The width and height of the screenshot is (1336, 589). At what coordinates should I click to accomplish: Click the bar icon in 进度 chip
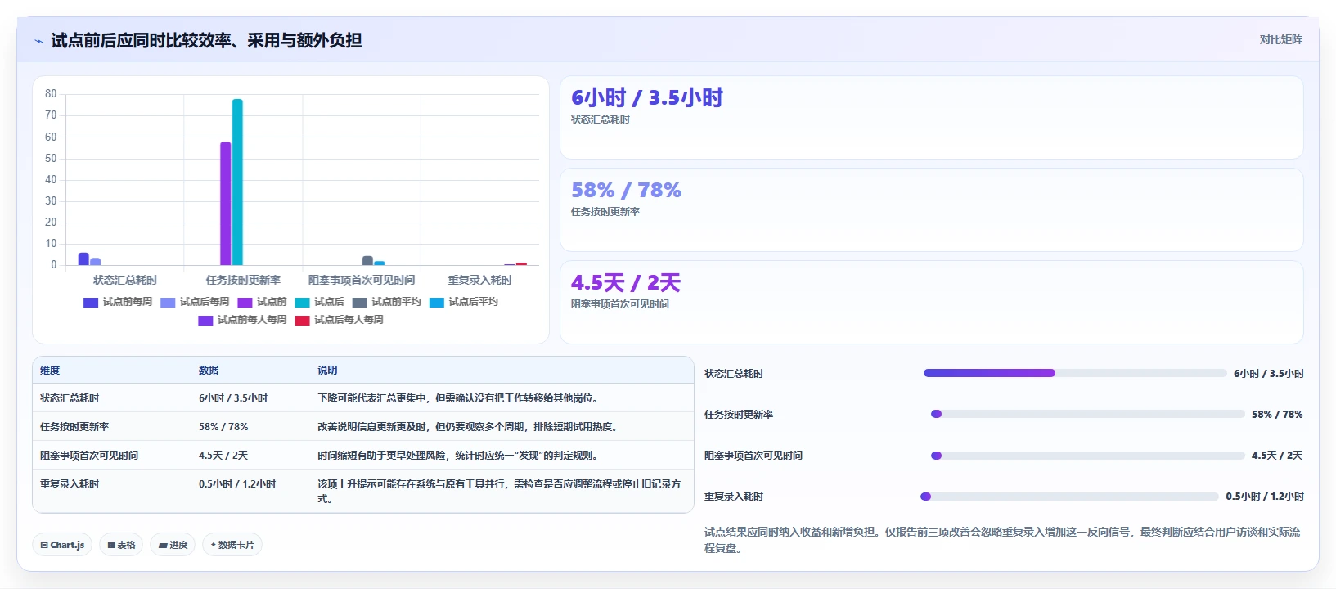pos(163,545)
